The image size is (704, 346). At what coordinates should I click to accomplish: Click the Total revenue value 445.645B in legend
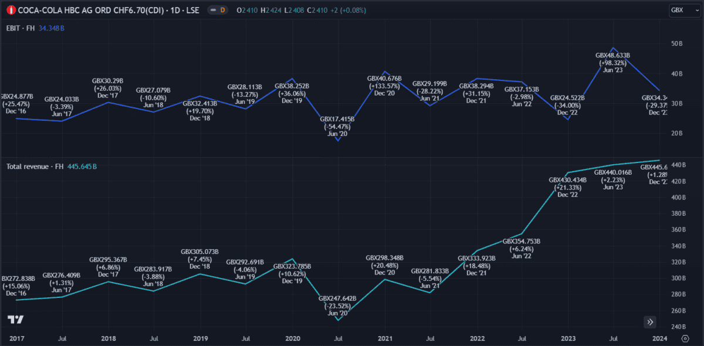point(82,167)
